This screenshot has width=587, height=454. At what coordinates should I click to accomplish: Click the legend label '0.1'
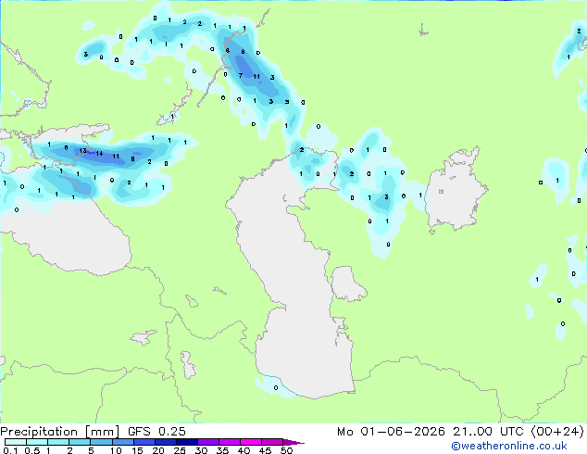coord(10,450)
